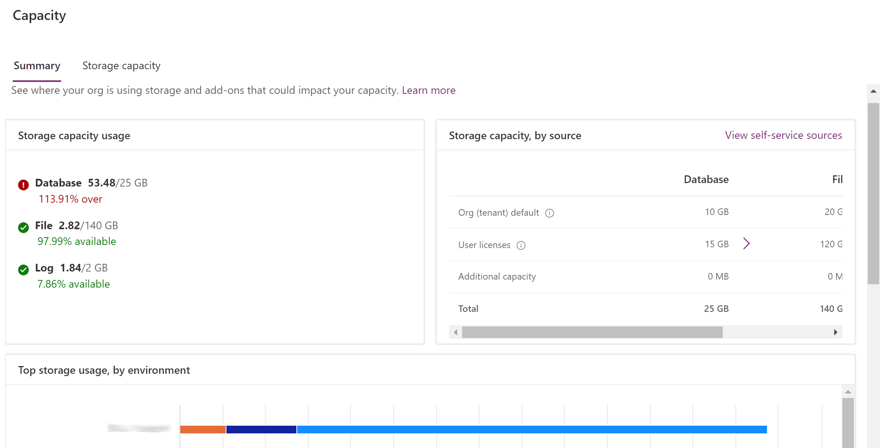880x448 pixels.
Task: Select the '113.91% over' text
Action: pyautogui.click(x=70, y=199)
